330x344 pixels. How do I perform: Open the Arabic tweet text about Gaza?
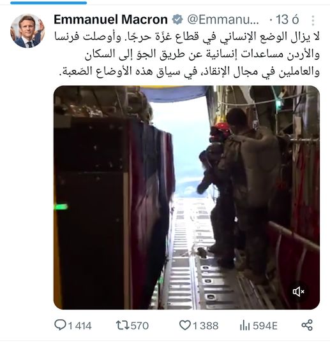pos(187,54)
